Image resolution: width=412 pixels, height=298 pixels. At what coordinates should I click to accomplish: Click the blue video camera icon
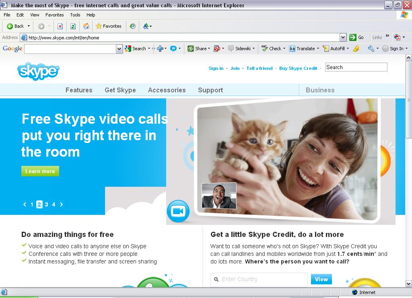178,211
